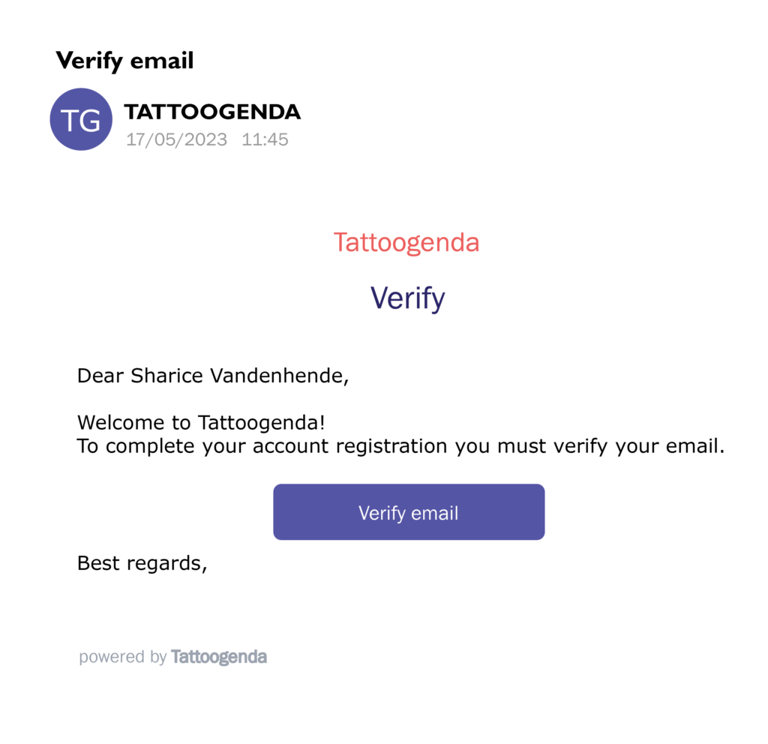The width and height of the screenshot is (768, 744).
Task: Click the name Vandenhende in the greeting
Action: tap(280, 376)
